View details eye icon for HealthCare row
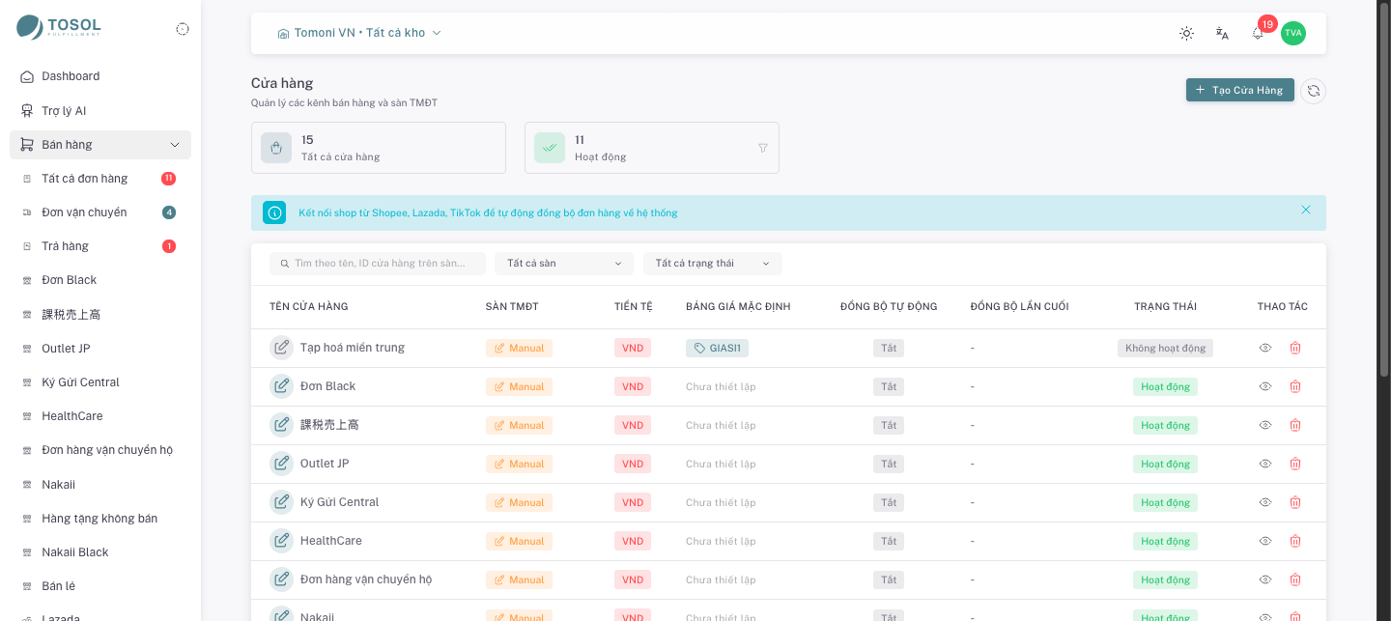This screenshot has height=621, width=1391. pos(1265,541)
